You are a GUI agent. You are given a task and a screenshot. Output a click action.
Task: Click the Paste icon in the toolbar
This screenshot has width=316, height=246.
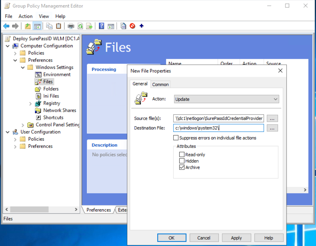point(58,26)
